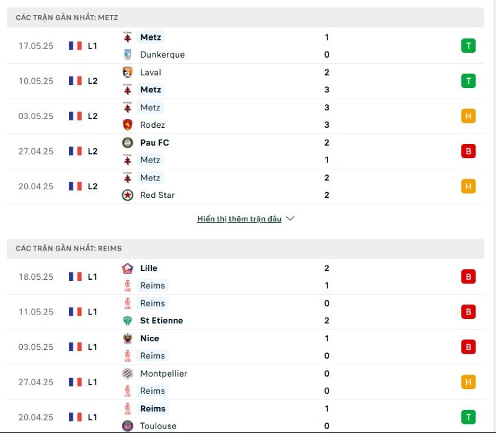Expand more matches via the chevron arrow
Image resolution: width=496 pixels, height=433 pixels.
click(x=290, y=219)
